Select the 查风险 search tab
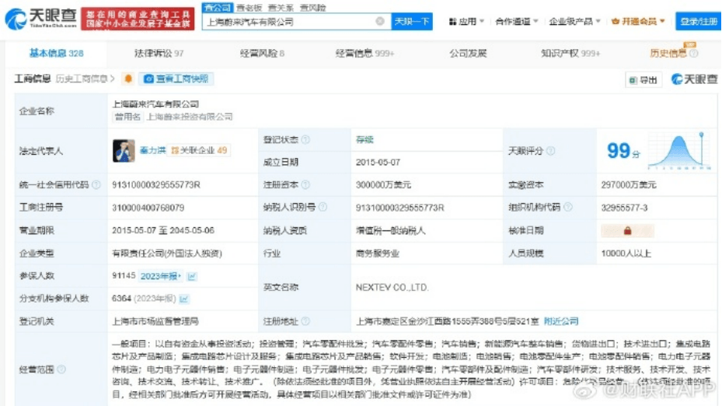 tap(312, 8)
